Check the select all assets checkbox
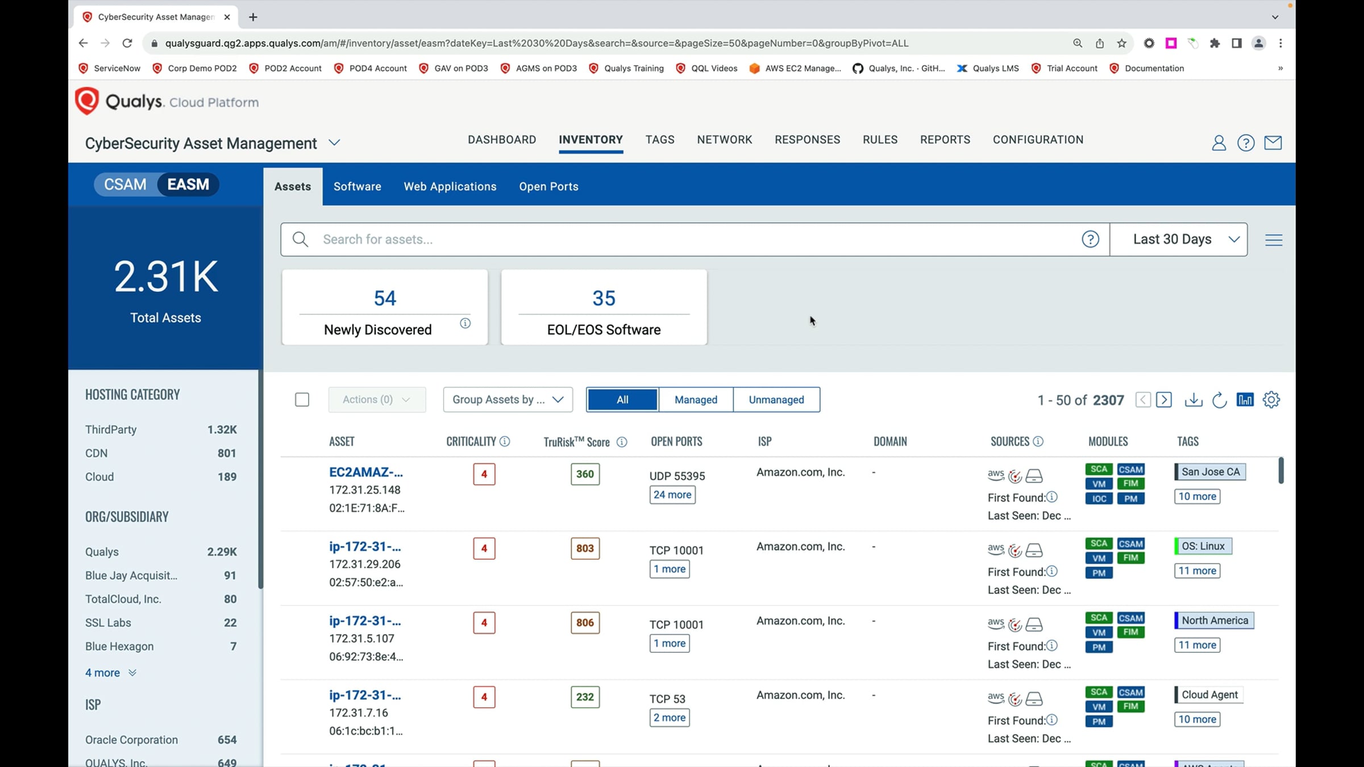The height and width of the screenshot is (767, 1364). pos(302,400)
